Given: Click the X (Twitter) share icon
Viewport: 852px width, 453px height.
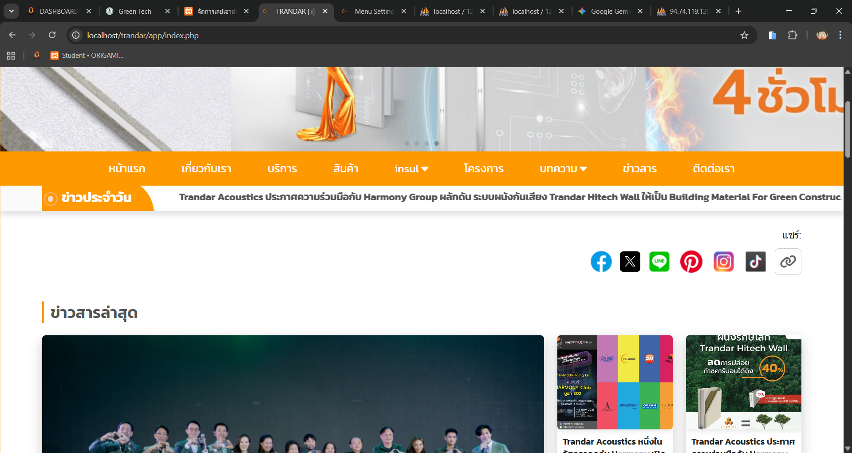Looking at the screenshot, I should [630, 262].
